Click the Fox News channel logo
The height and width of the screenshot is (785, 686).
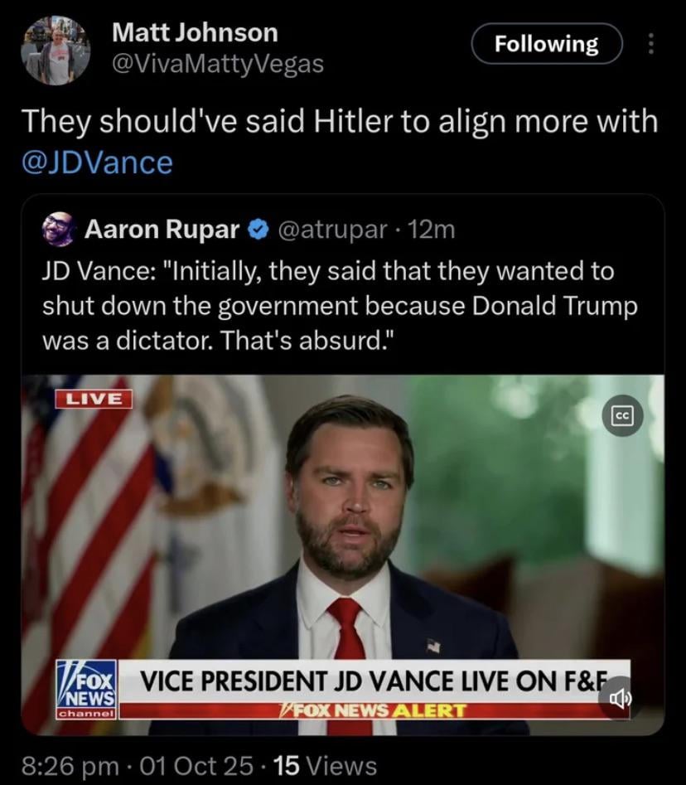pyautogui.click(x=86, y=689)
